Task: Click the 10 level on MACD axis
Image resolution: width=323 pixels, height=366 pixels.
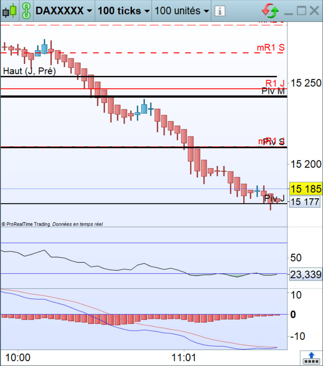Action: [296, 295]
